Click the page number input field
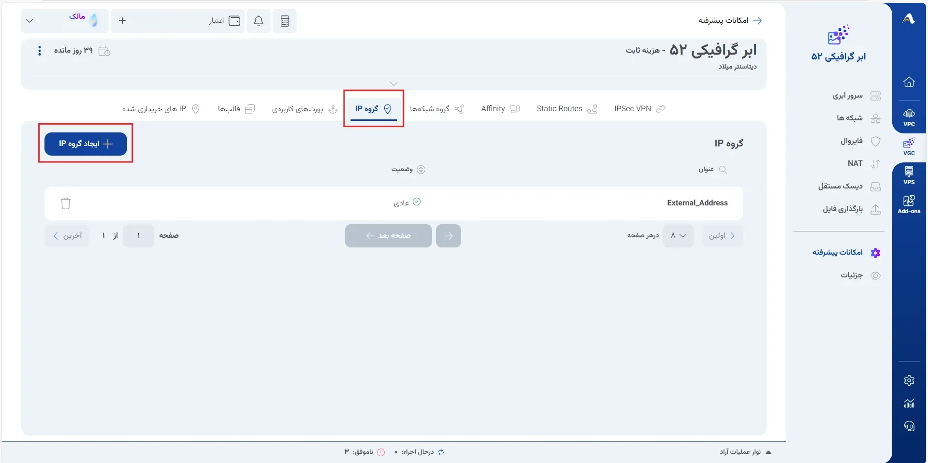 (138, 235)
